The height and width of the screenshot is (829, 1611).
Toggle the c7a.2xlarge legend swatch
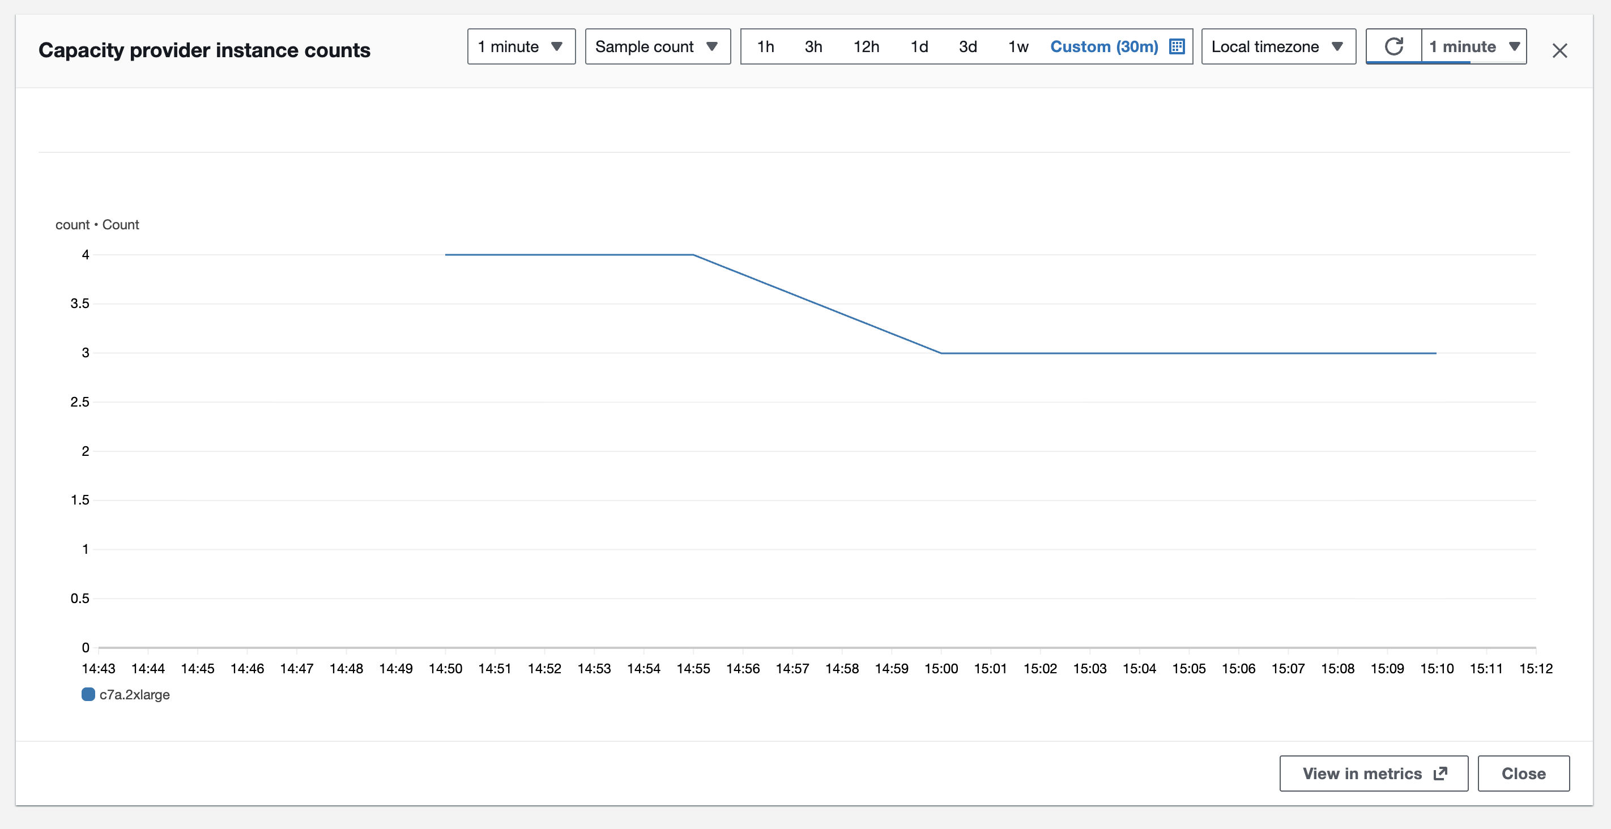88,695
